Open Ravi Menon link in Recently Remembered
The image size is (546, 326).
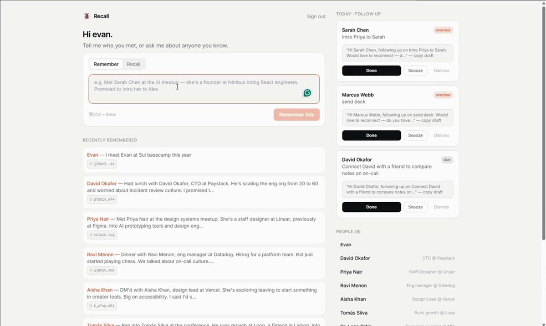(100, 254)
